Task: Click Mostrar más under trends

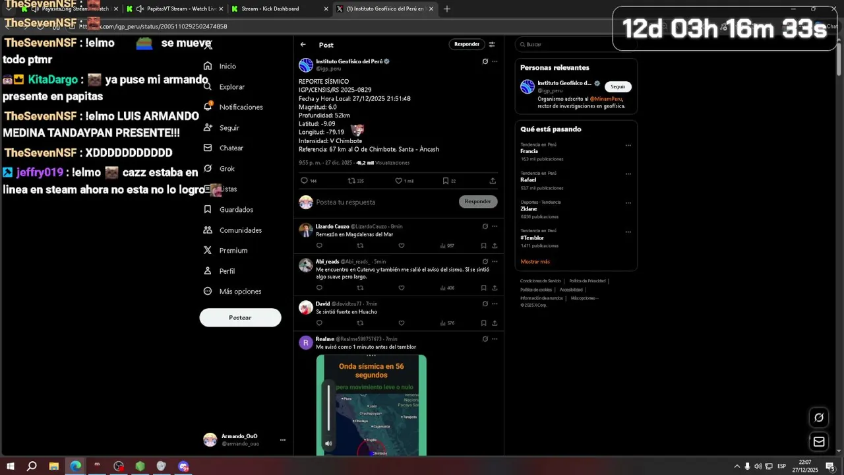Action: tap(535, 262)
